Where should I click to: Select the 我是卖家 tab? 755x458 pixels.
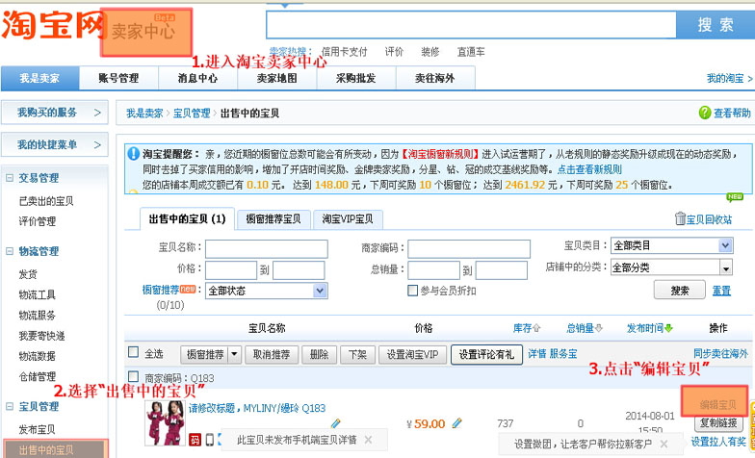(40, 78)
